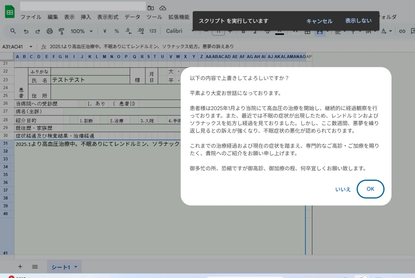Cancel the running script via キャンセル
415x278 pixels.
click(x=319, y=21)
